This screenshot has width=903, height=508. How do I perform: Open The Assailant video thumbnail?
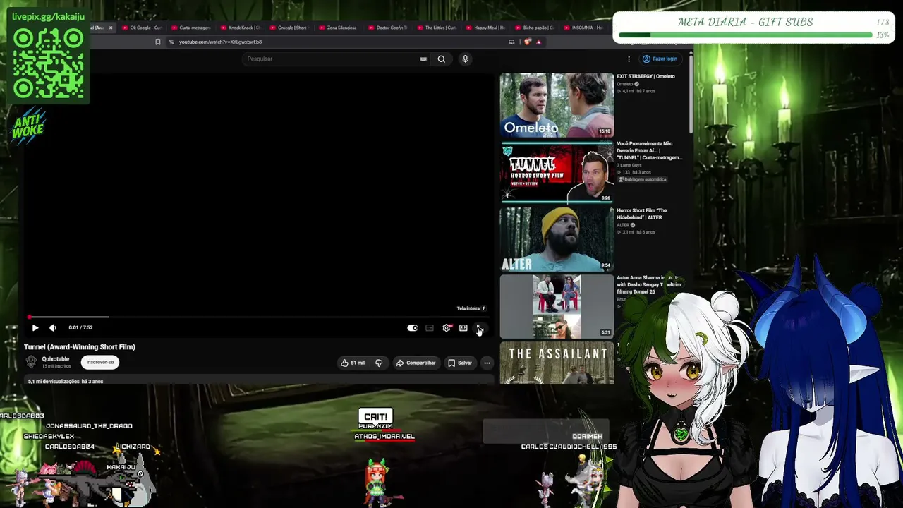[x=557, y=363]
